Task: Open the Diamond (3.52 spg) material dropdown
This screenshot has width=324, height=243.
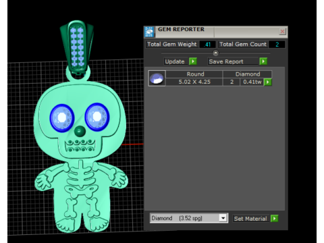Action: 189,218
